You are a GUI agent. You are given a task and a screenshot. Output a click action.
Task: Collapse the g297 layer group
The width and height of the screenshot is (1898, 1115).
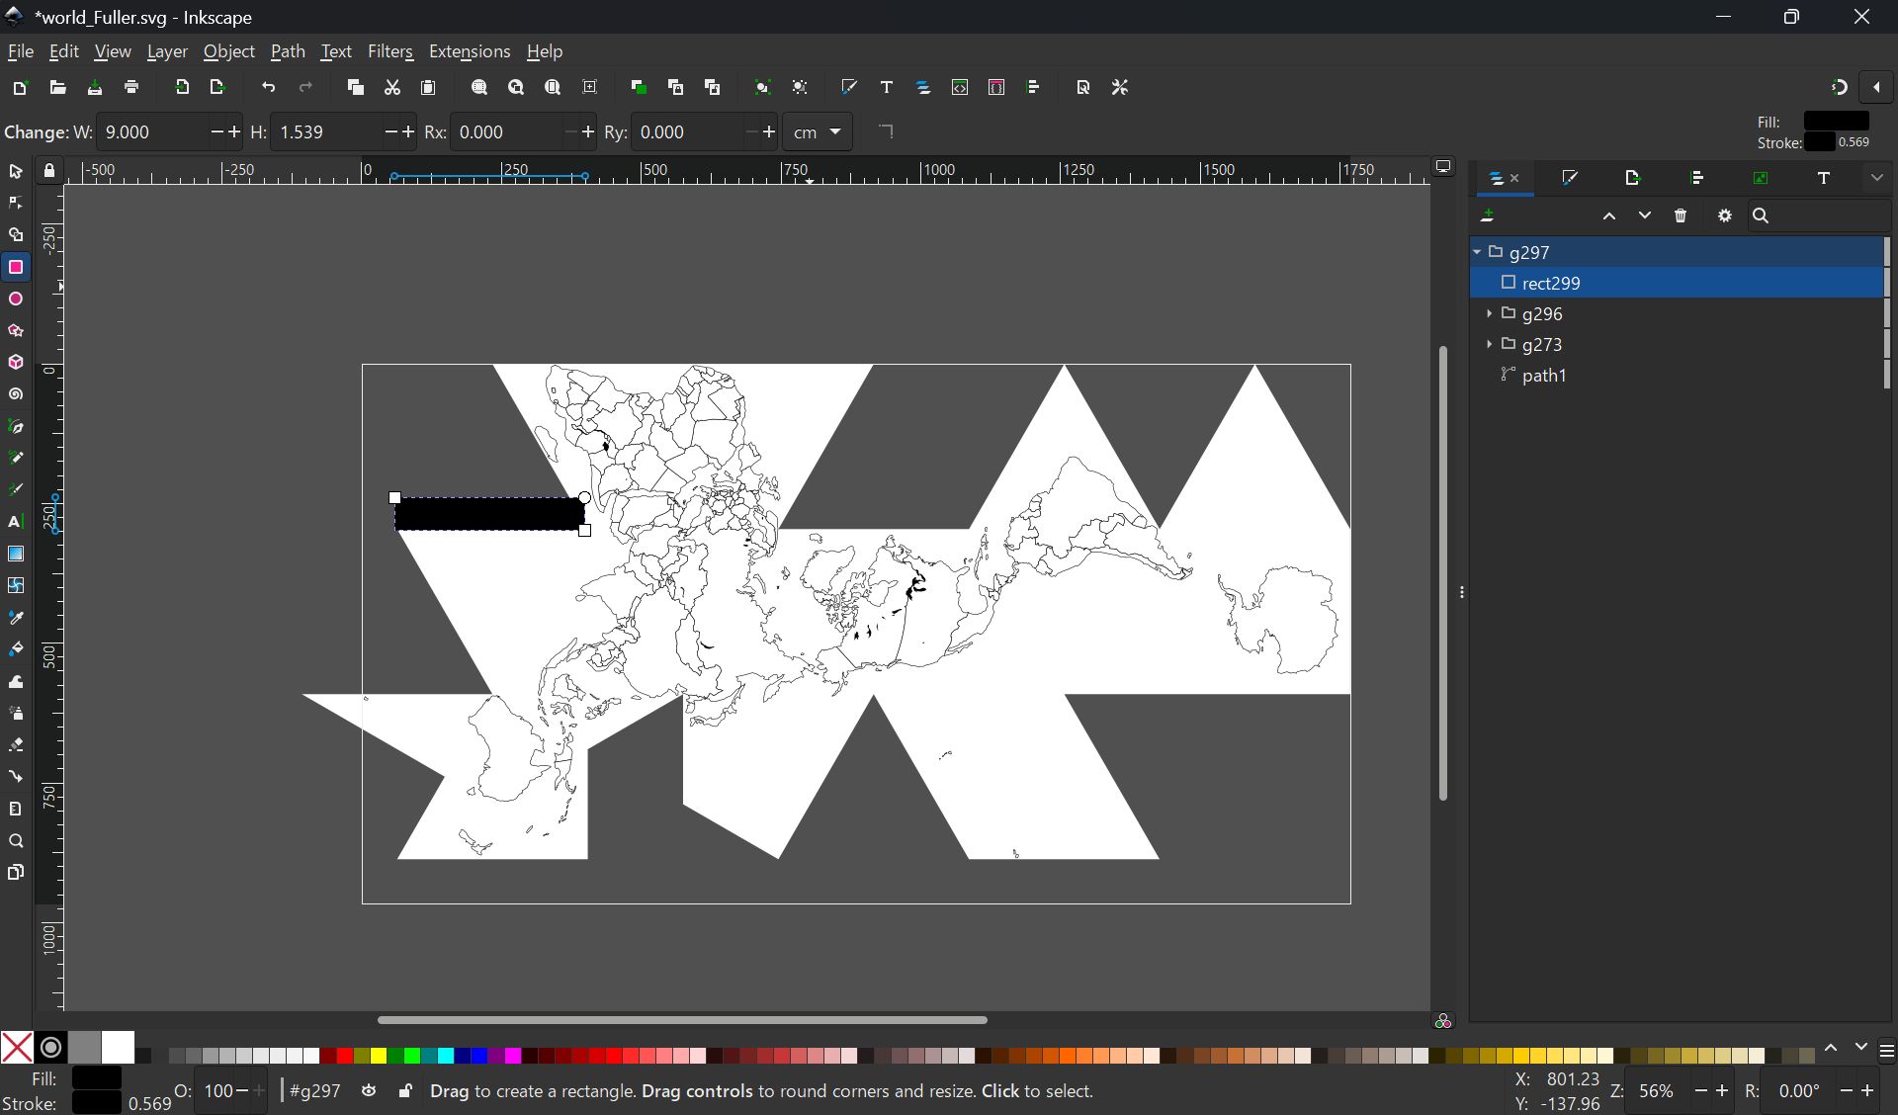pos(1478,252)
